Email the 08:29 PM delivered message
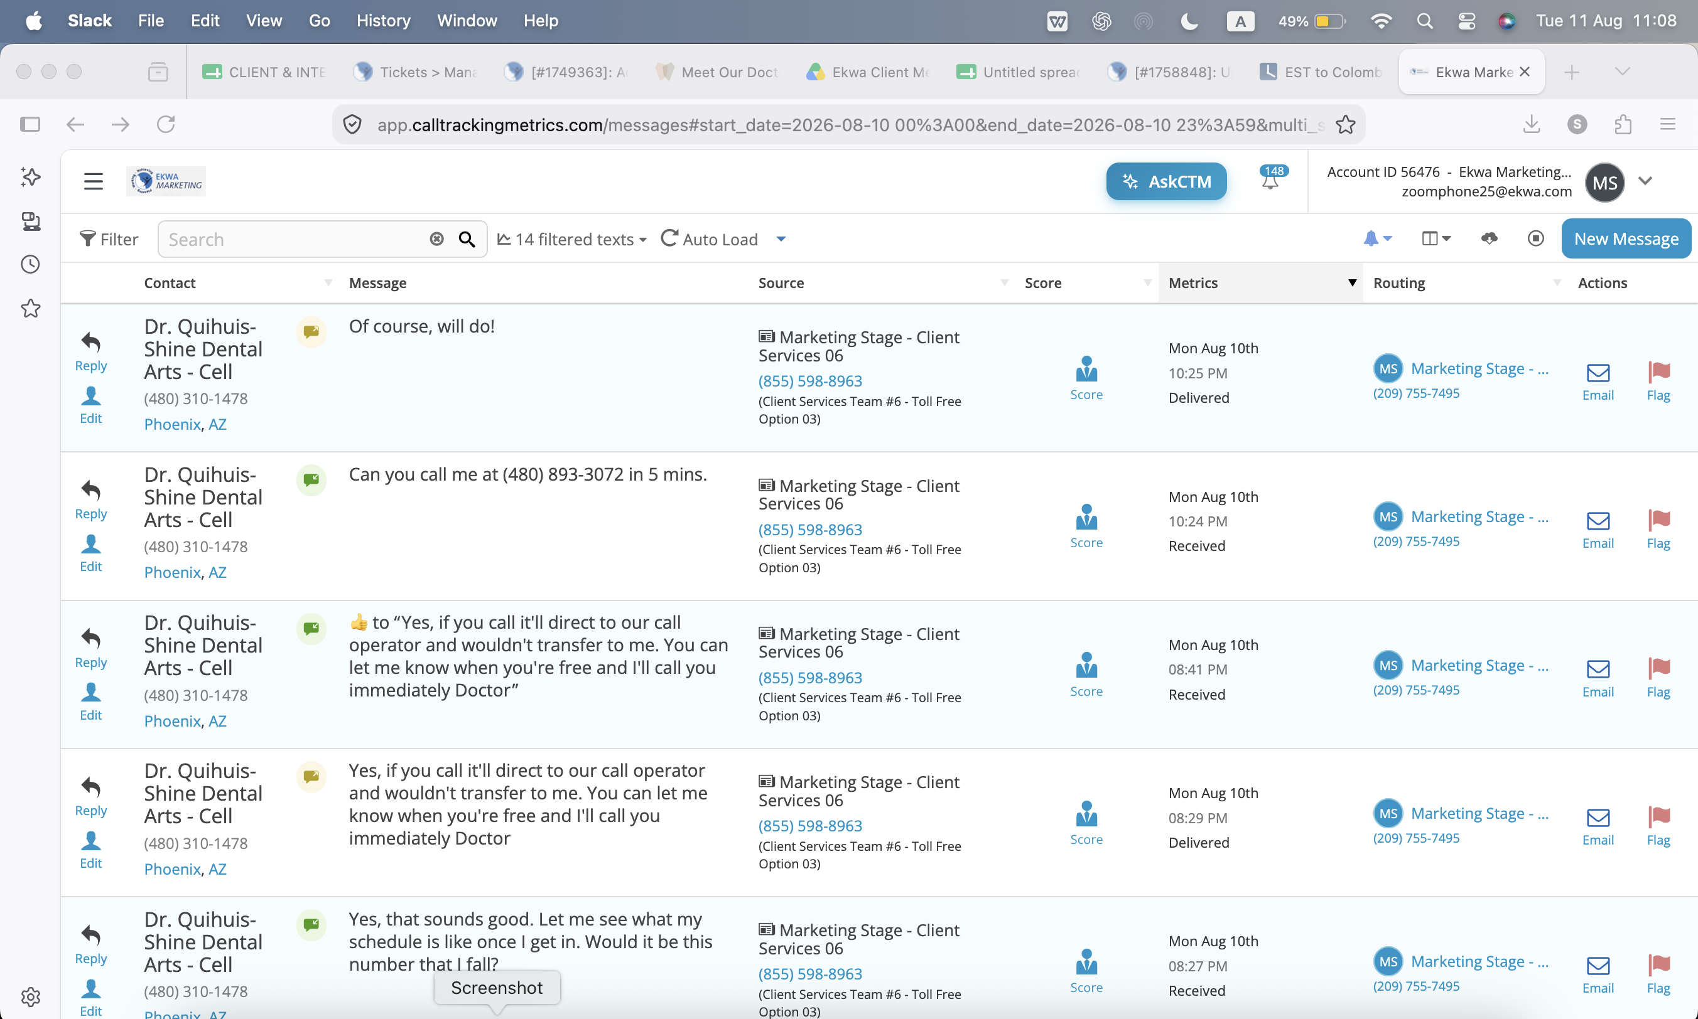This screenshot has width=1698, height=1019. point(1598,828)
